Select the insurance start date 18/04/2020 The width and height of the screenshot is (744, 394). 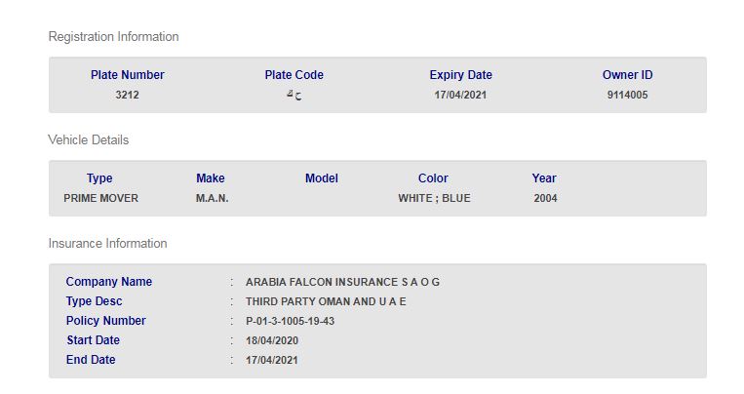coord(271,340)
